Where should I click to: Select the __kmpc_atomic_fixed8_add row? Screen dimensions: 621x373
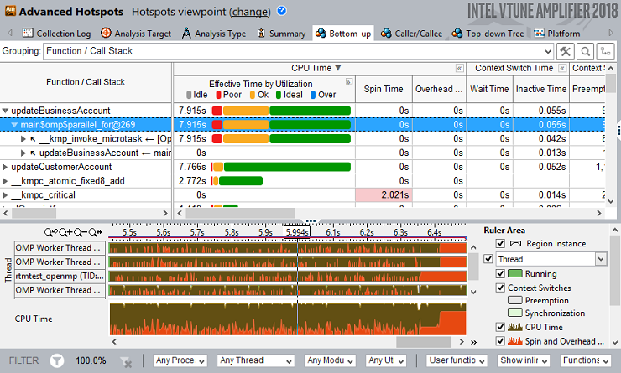(67, 181)
